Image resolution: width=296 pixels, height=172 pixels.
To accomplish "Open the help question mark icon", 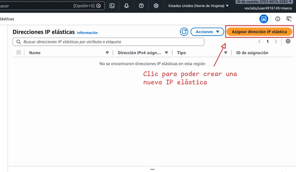I will pyautogui.click(x=141, y=6).
